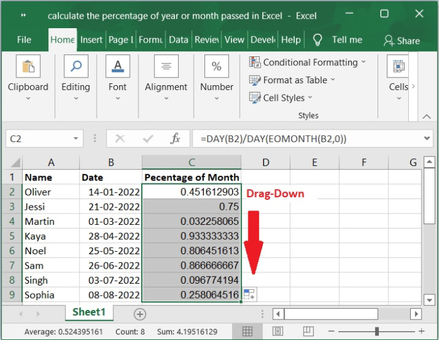Switch to Page Layout view

[278, 331]
